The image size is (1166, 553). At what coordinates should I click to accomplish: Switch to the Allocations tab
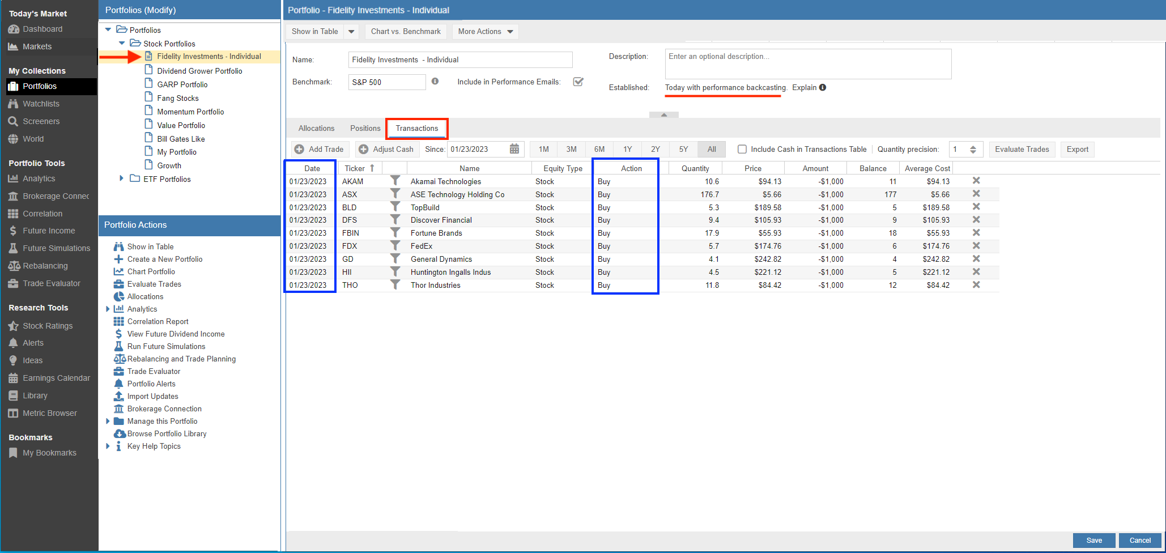point(316,129)
